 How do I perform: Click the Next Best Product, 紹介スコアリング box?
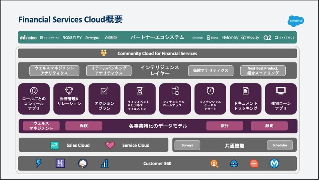point(263,71)
